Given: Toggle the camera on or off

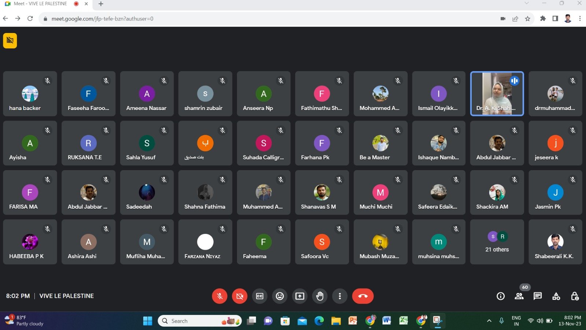Looking at the screenshot, I should tap(240, 296).
